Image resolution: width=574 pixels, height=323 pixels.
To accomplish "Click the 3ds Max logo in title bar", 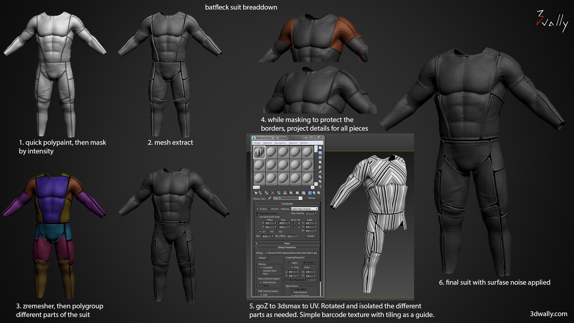I will [x=254, y=138].
